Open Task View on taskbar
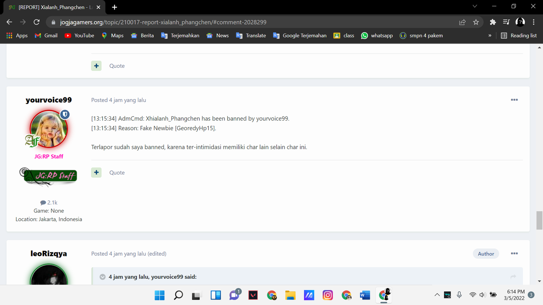Image resolution: width=543 pixels, height=305 pixels. [196, 295]
